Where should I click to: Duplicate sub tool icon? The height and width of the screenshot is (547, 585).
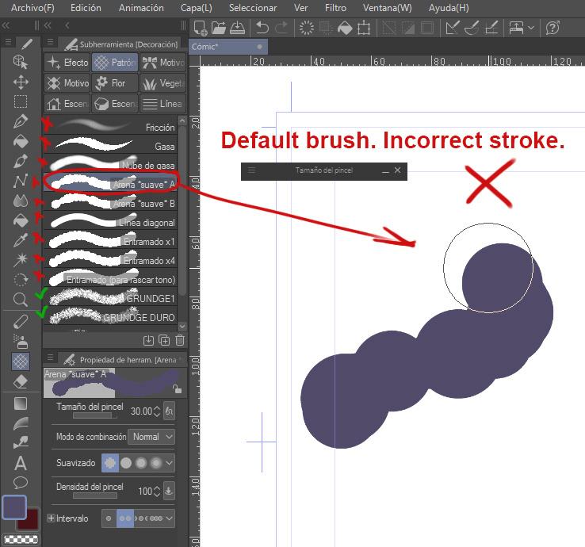coord(164,340)
